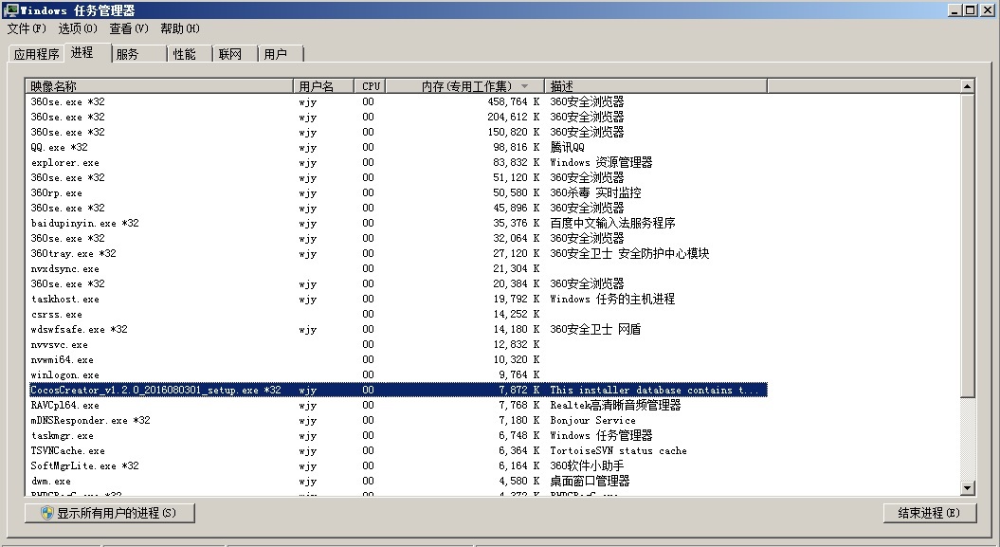Select the taskhost.exe process
This screenshot has width=1000, height=547.
click(398, 299)
